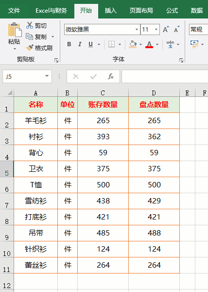Increase font size with large A
Image resolution: width=208 pixels, height=292 pixels.
pyautogui.click(x=166, y=29)
